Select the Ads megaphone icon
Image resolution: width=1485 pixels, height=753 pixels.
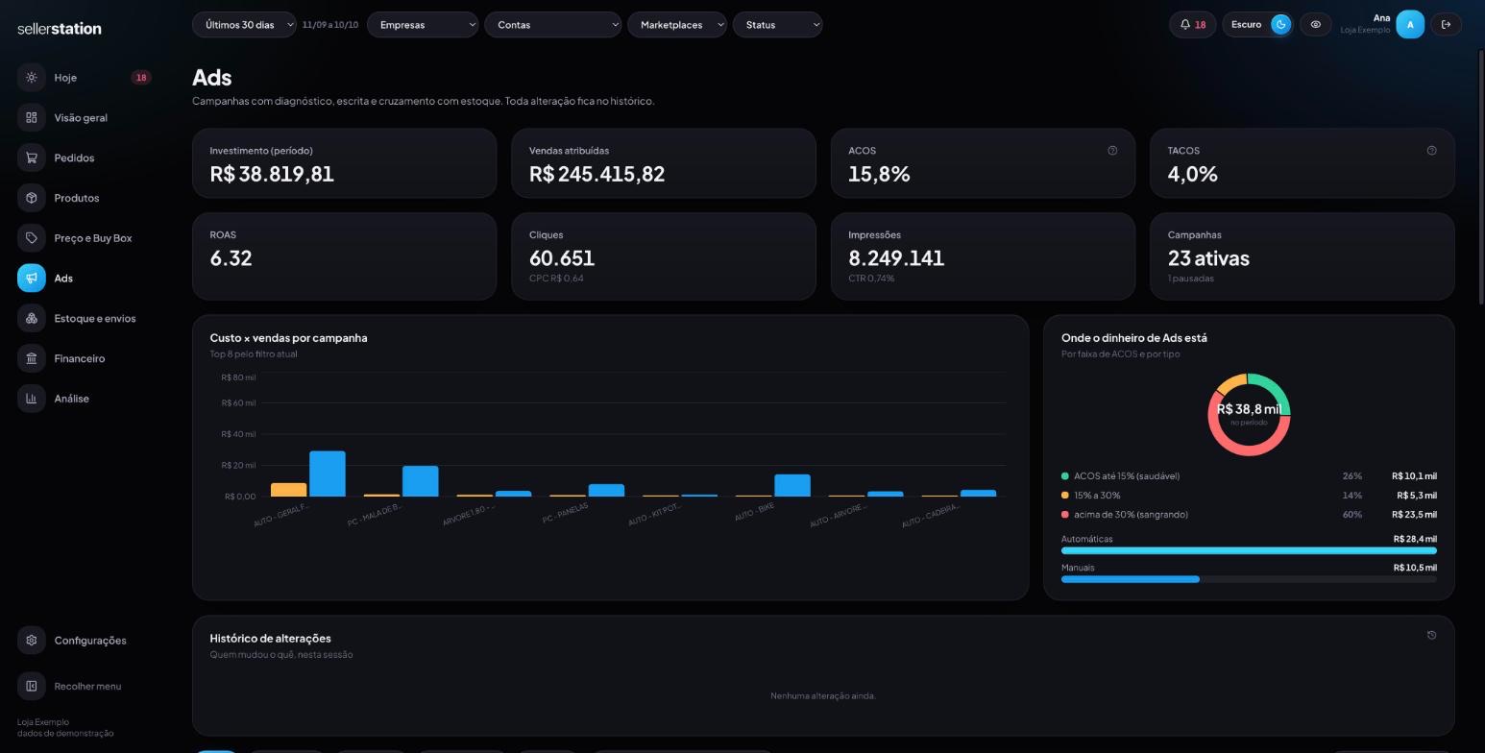tap(32, 278)
